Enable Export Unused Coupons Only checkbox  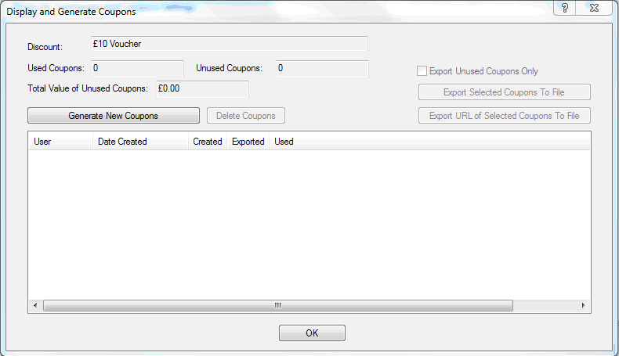tap(422, 71)
